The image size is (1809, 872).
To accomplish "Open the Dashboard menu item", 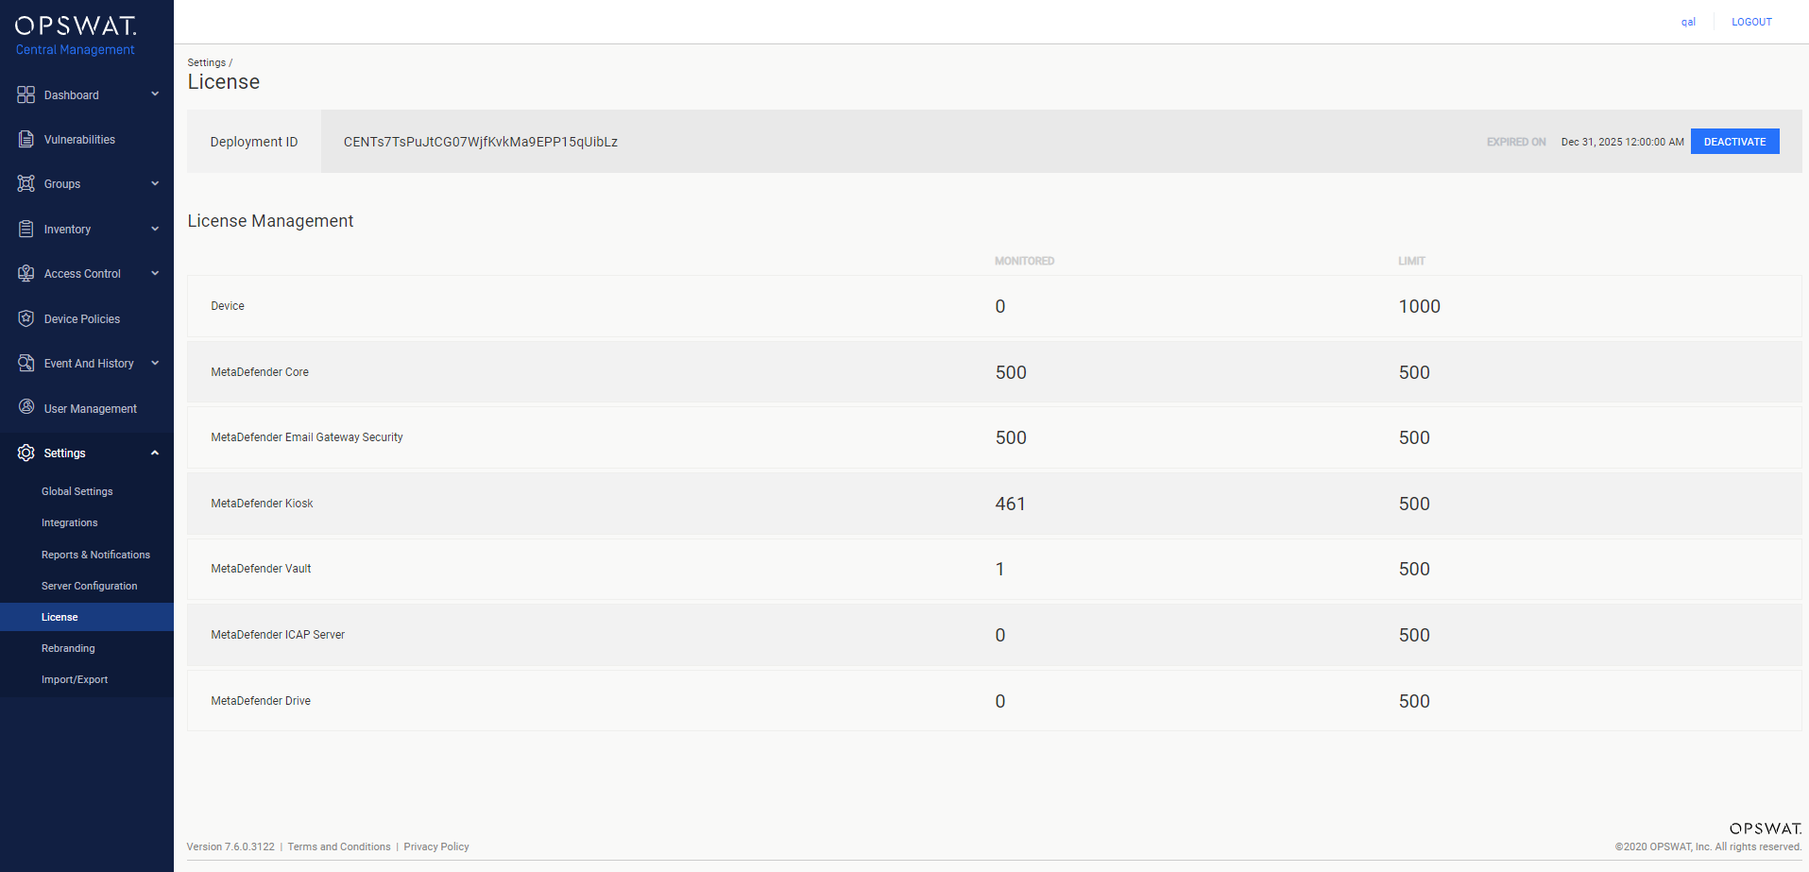I will tap(71, 95).
